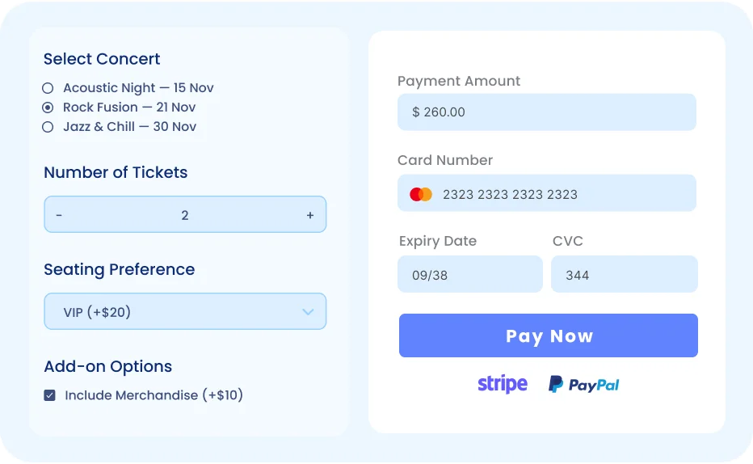Uncheck Include Merchandise add-on

(x=50, y=395)
